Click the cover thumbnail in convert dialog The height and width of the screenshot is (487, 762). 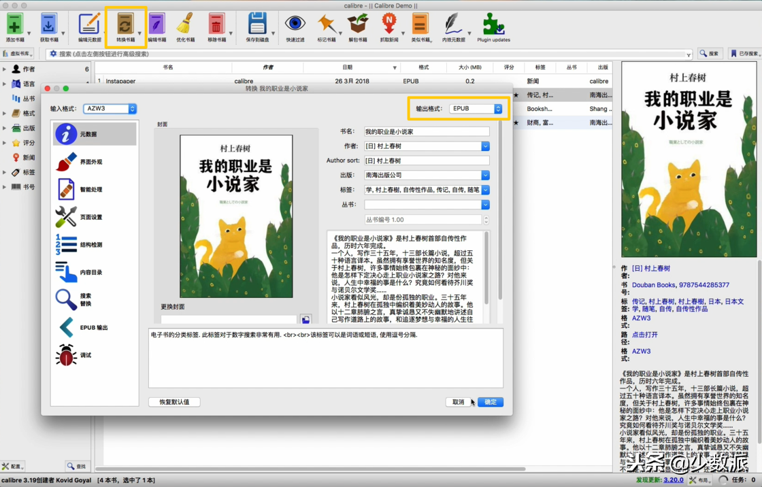(x=236, y=216)
